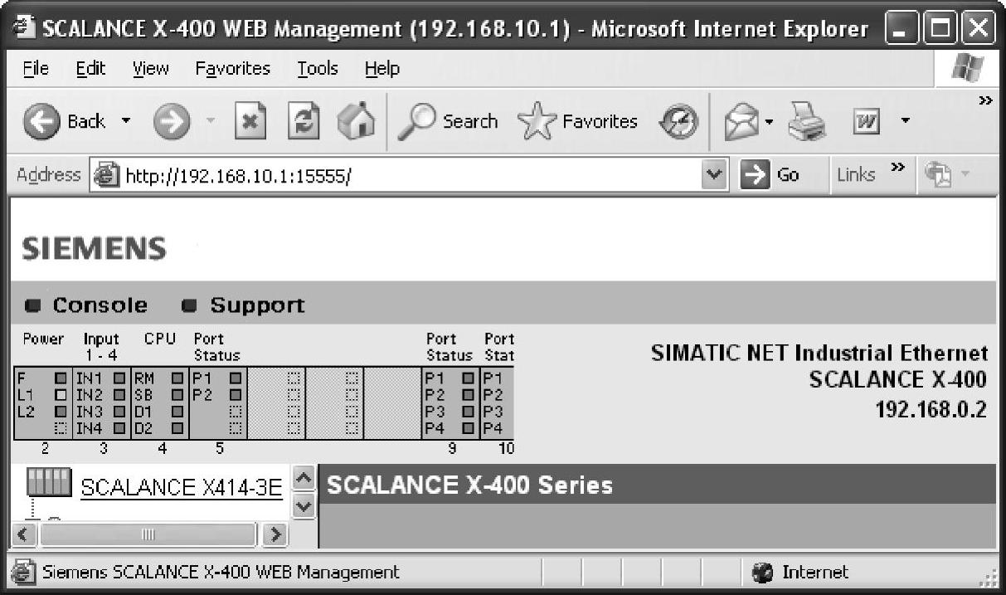Open the Favorites menu in the menu bar

(233, 69)
